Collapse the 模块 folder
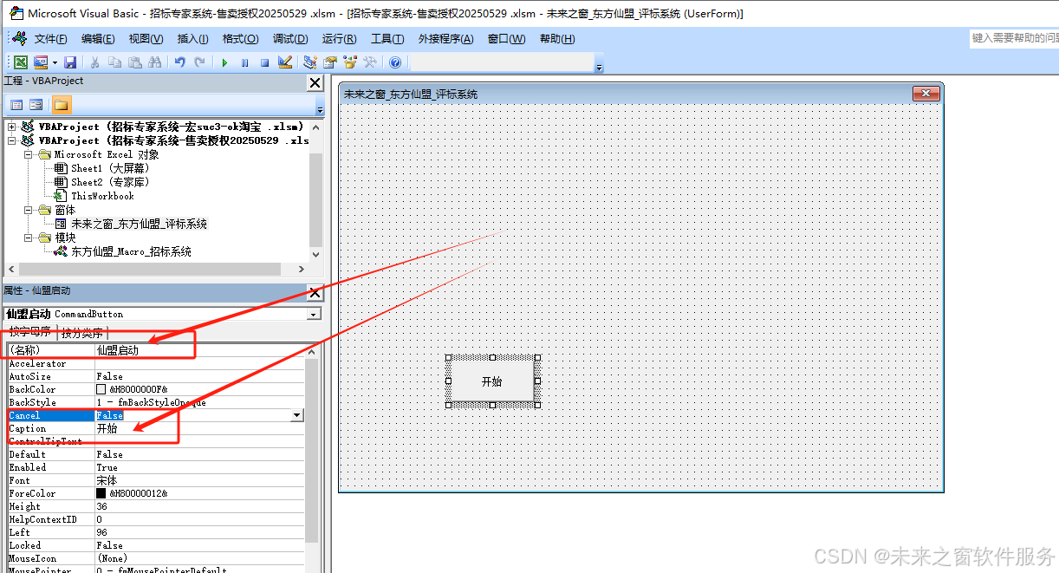Image resolution: width=1059 pixels, height=573 pixels. [28, 238]
